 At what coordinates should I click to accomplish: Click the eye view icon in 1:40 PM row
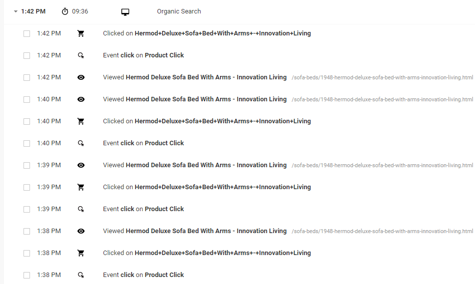(x=81, y=99)
